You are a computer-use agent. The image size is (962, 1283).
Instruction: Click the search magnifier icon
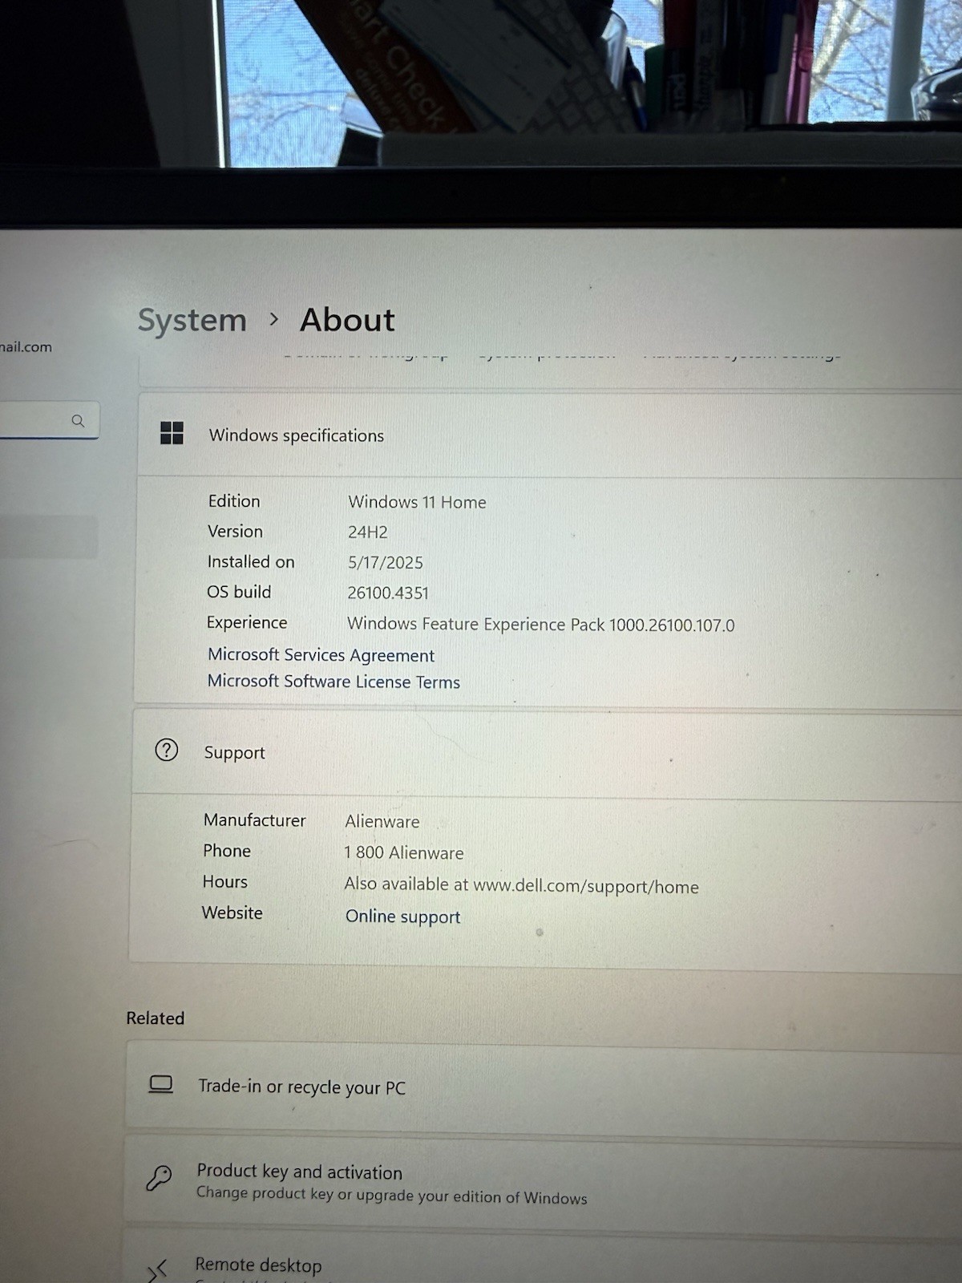pyautogui.click(x=78, y=420)
